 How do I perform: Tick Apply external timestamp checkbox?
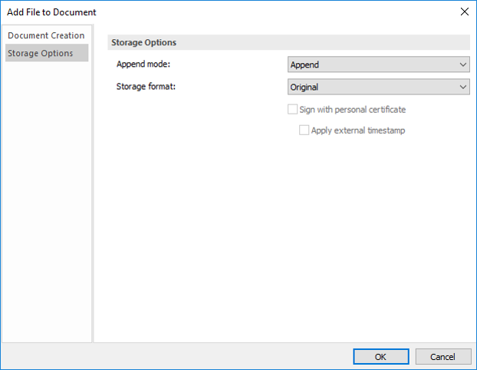pos(304,130)
